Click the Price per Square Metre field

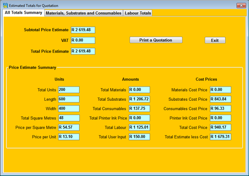point(69,127)
